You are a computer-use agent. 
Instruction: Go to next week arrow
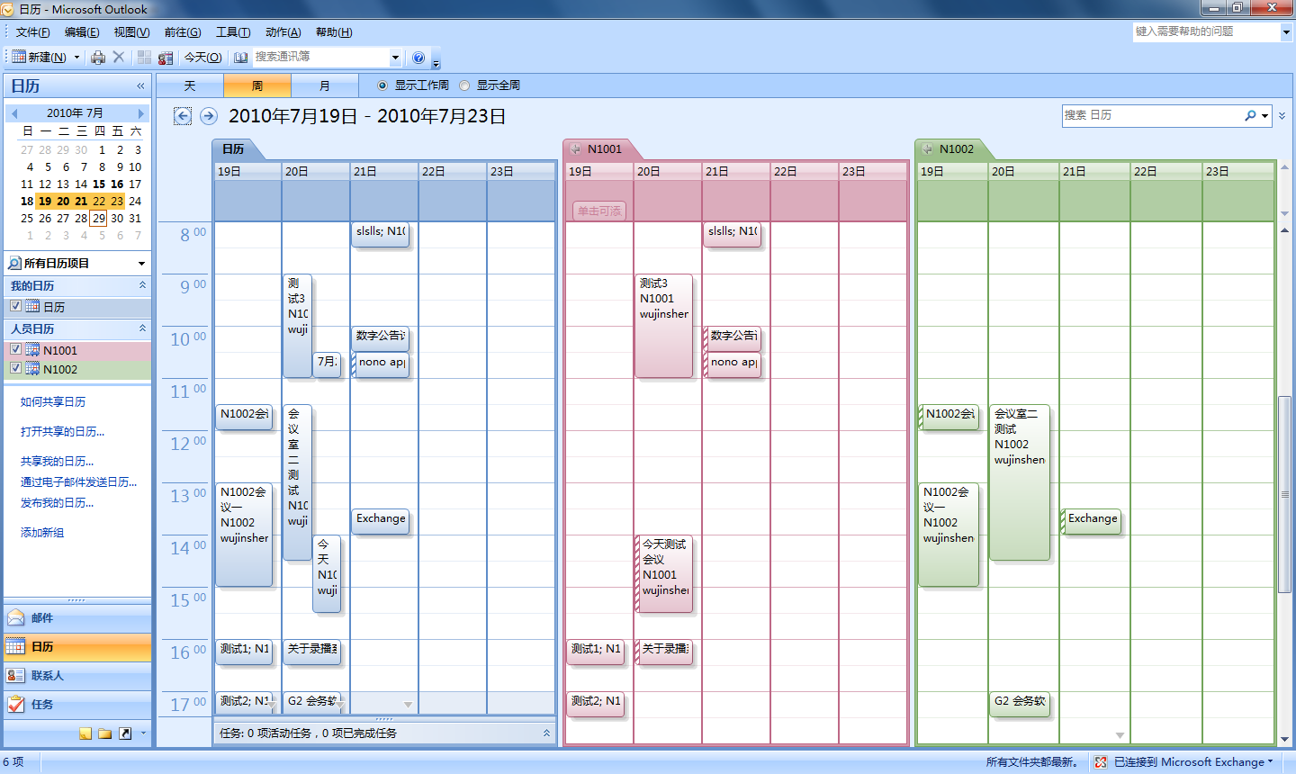pos(209,116)
